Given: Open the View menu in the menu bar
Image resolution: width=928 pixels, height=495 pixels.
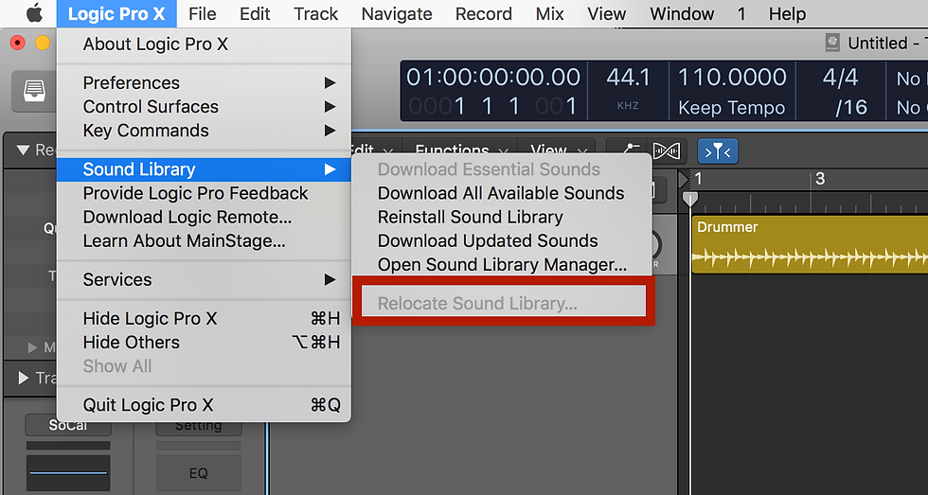Looking at the screenshot, I should click(x=607, y=13).
